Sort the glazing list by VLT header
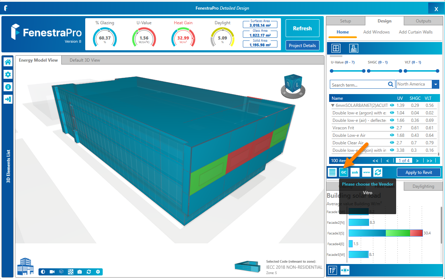 [x=428, y=98]
